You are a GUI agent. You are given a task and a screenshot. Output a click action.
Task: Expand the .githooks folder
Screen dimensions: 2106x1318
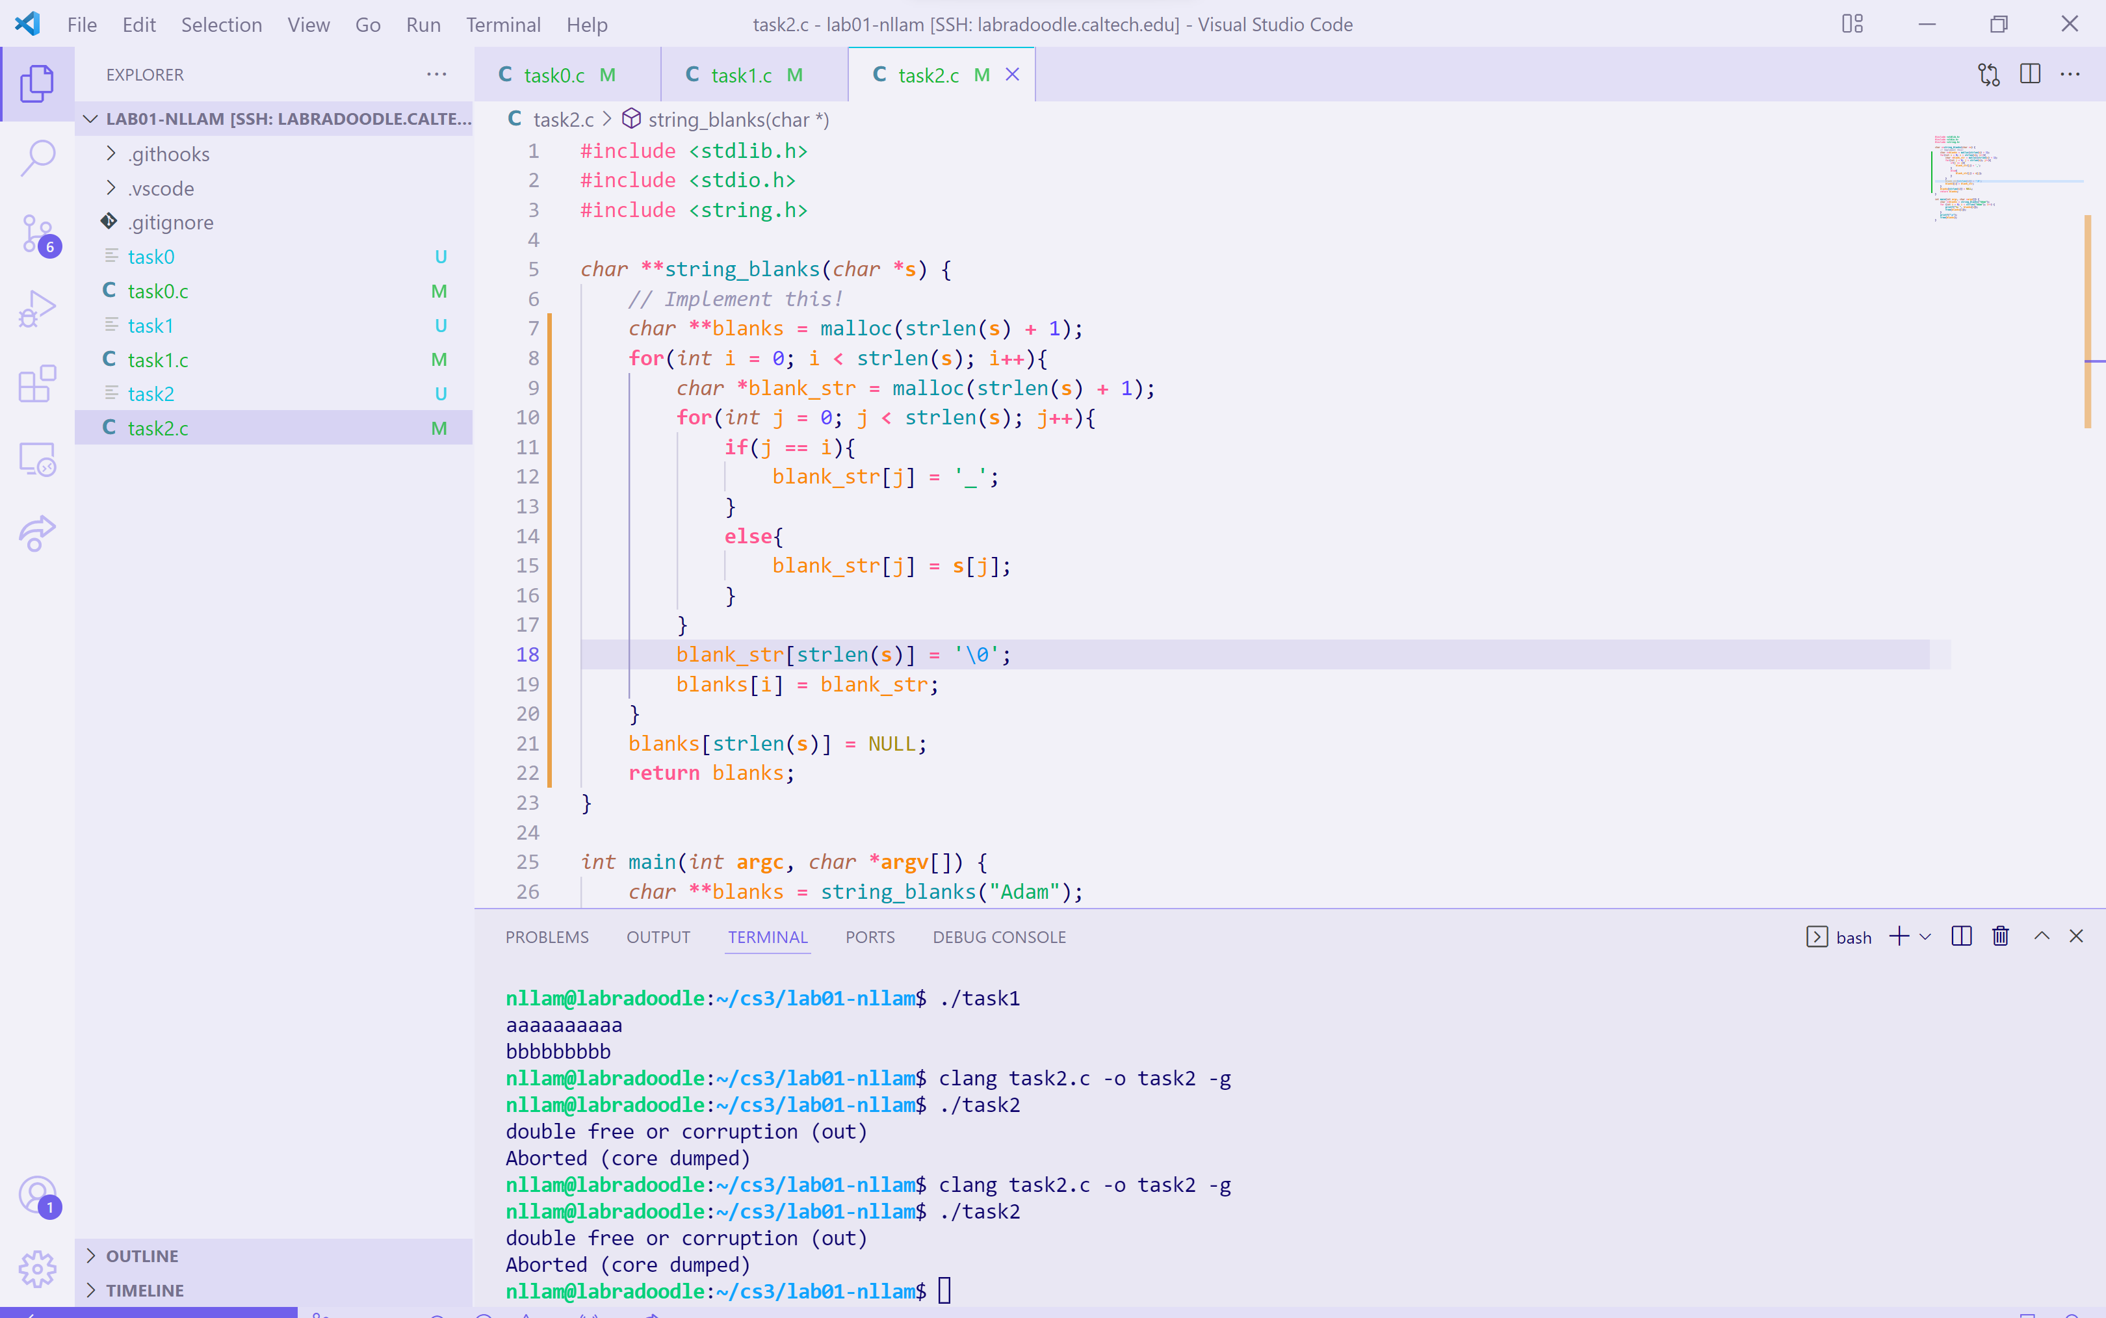tap(169, 154)
